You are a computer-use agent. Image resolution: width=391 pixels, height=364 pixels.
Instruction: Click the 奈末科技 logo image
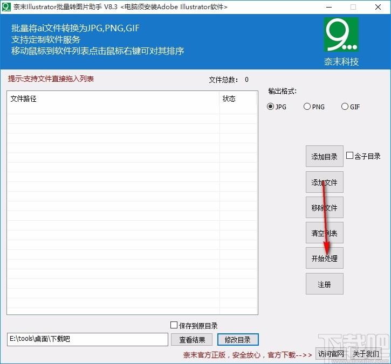[341, 35]
